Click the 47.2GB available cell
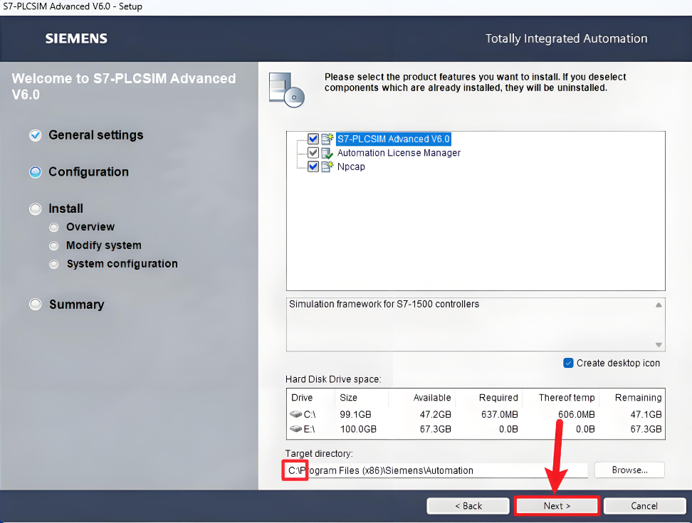 (435, 415)
